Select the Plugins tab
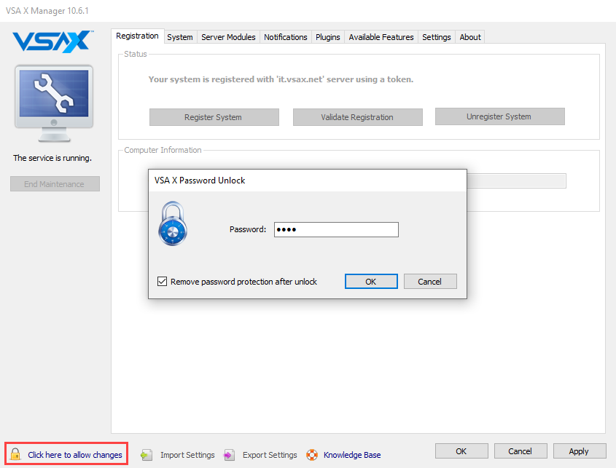 (x=328, y=37)
